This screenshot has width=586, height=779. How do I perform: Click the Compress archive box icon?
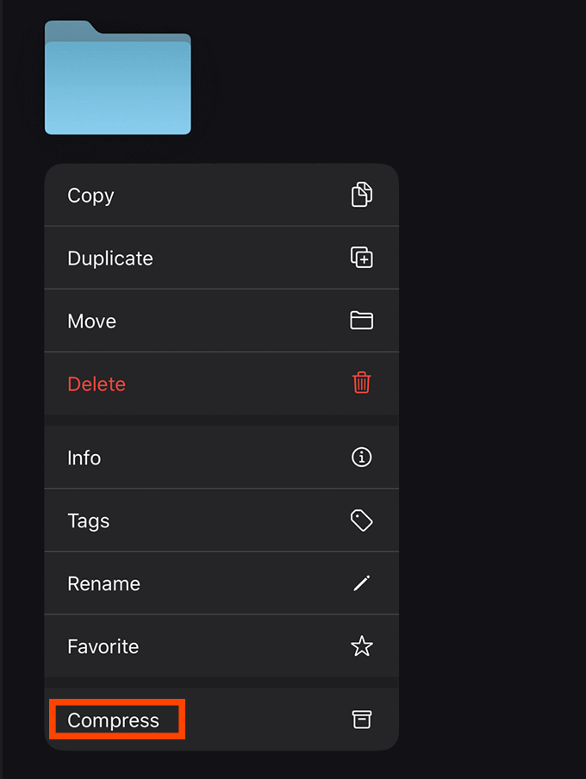[x=362, y=720]
